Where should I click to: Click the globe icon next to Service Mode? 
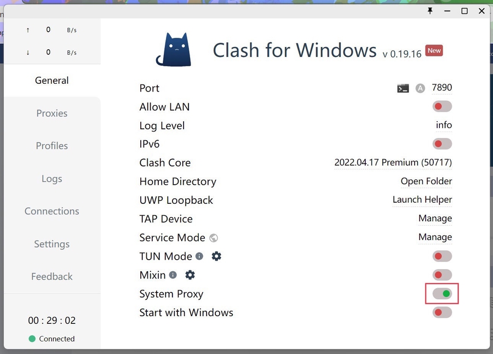tap(214, 238)
